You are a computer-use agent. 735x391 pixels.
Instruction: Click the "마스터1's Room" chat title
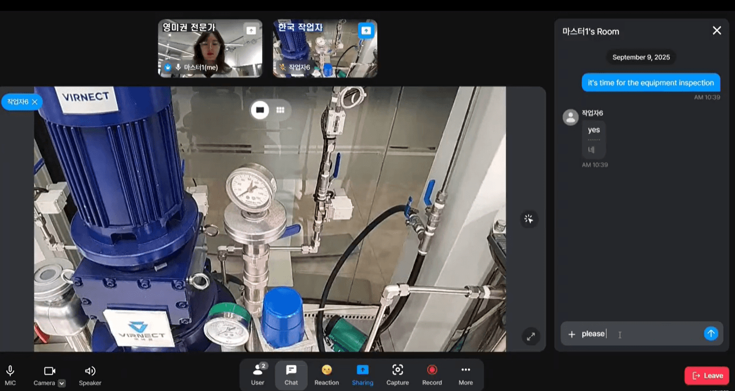click(x=591, y=31)
